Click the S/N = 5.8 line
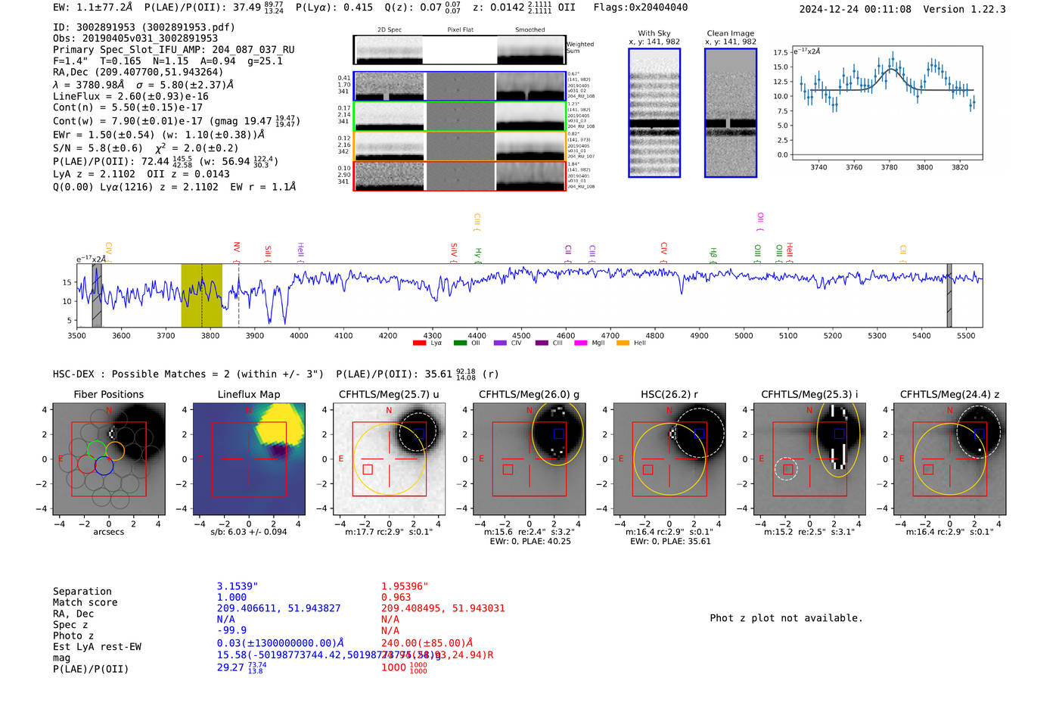Image resolution: width=1059 pixels, height=721 pixels. click(x=146, y=148)
